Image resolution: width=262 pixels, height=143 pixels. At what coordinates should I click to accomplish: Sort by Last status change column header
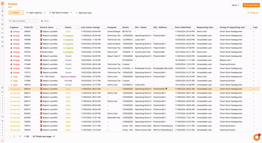tap(90, 27)
